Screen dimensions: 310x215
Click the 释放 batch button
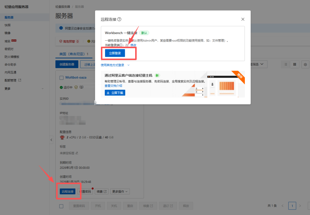pos(186,206)
